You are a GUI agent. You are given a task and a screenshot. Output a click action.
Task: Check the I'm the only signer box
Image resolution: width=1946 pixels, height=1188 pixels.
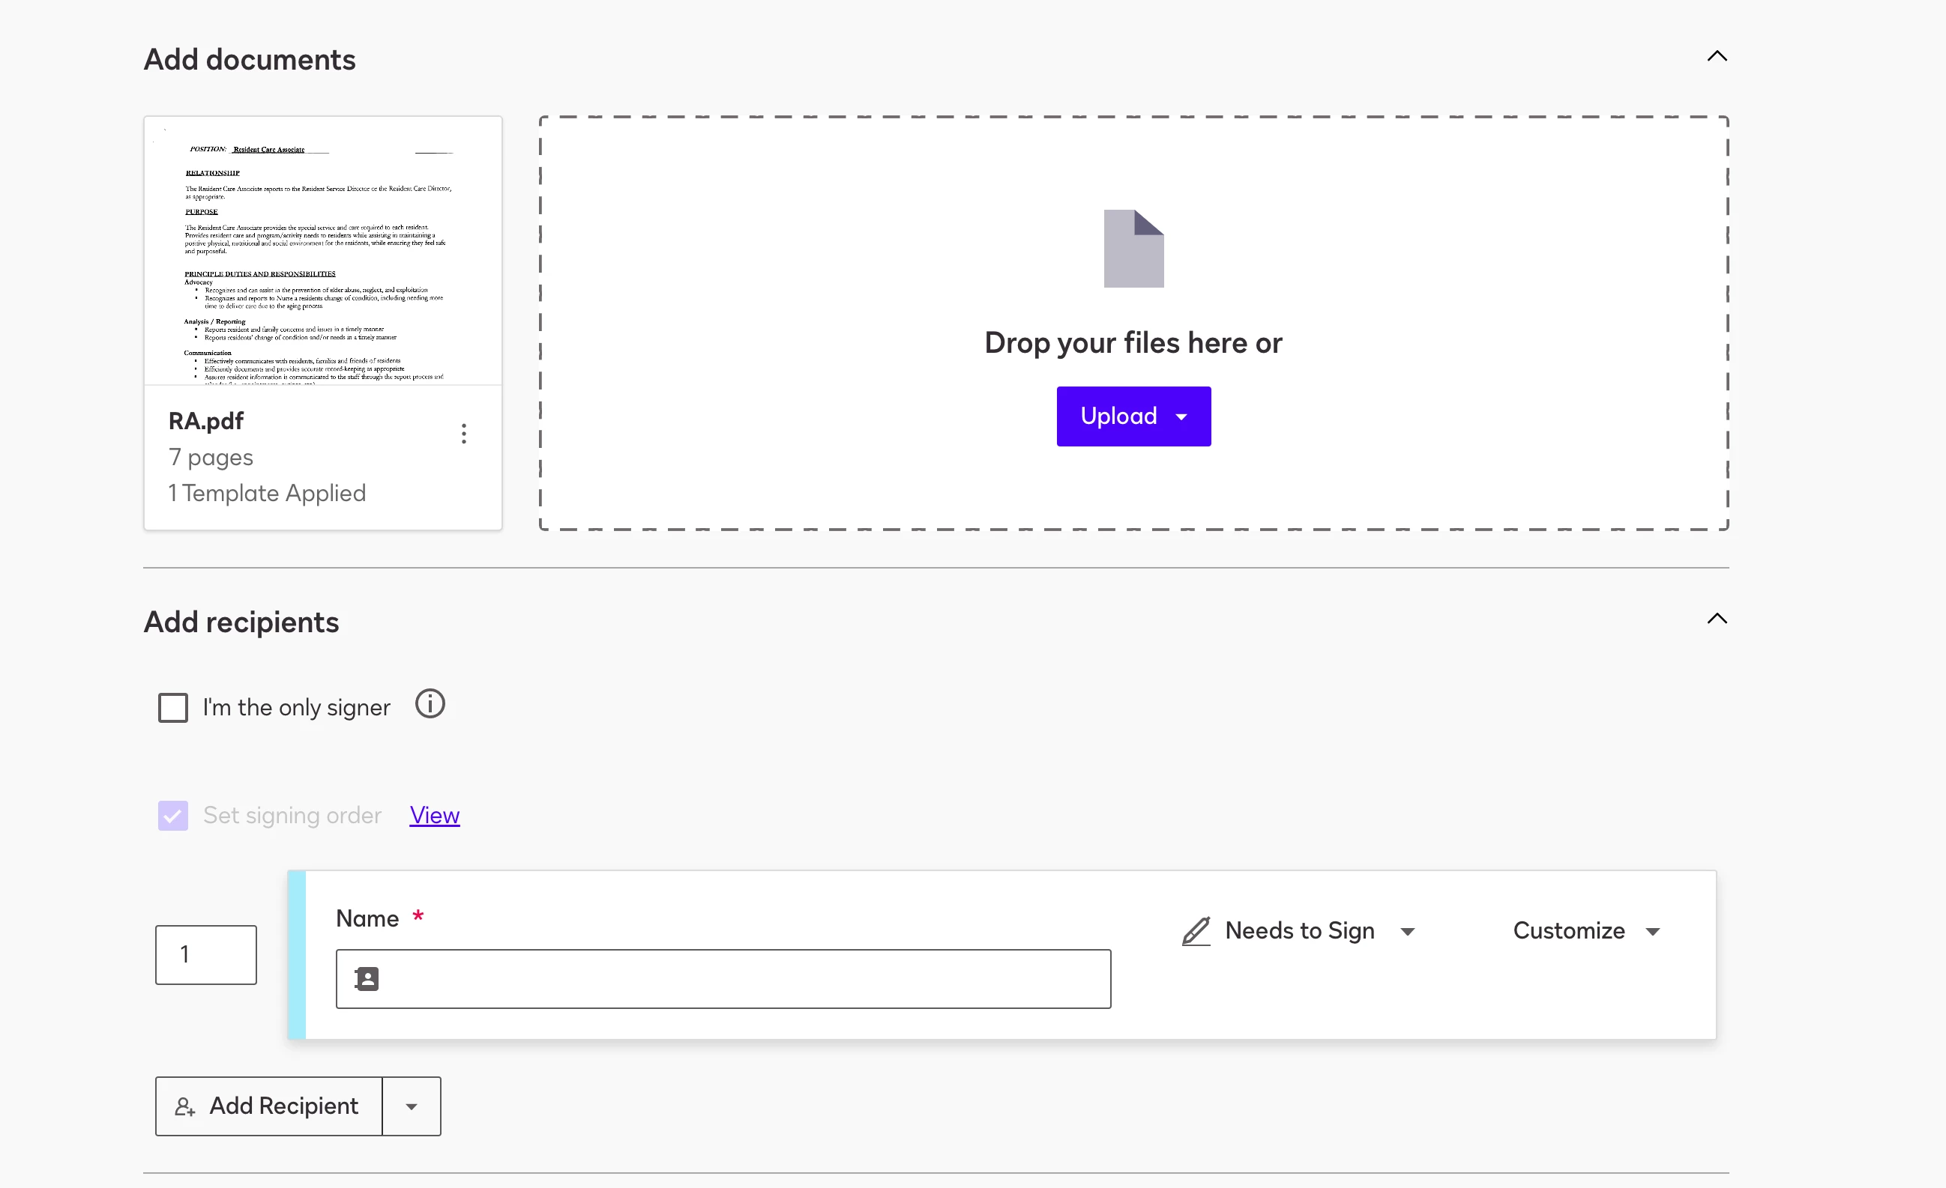173,708
